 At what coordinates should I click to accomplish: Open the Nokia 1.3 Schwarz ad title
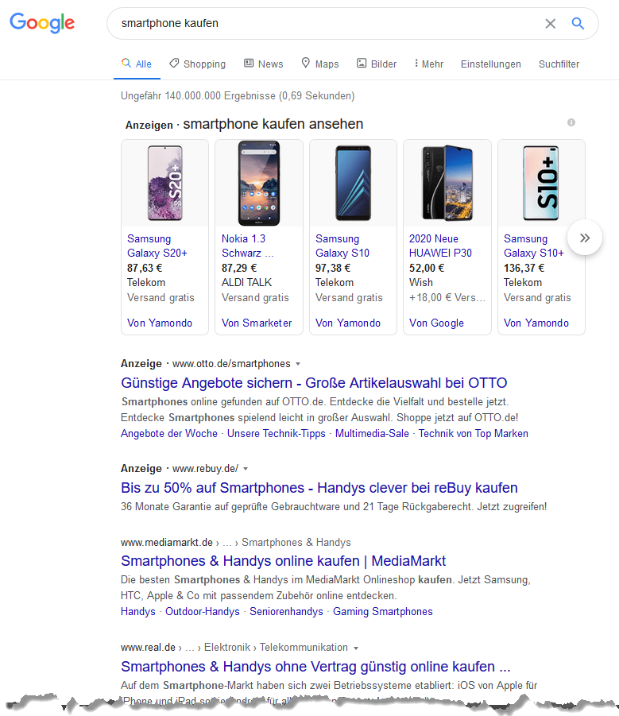(247, 246)
